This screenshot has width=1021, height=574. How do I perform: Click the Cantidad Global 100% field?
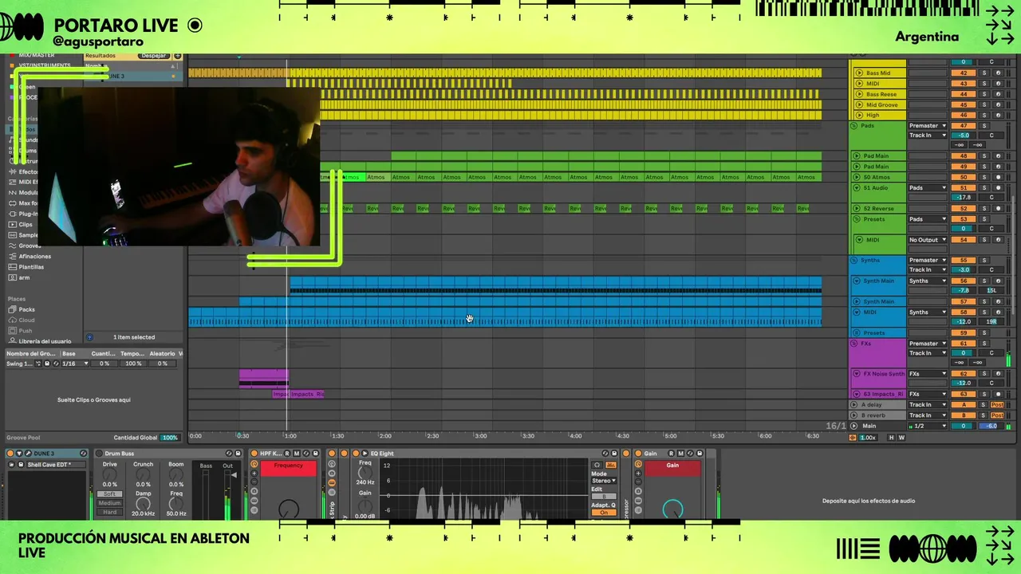[x=169, y=438]
